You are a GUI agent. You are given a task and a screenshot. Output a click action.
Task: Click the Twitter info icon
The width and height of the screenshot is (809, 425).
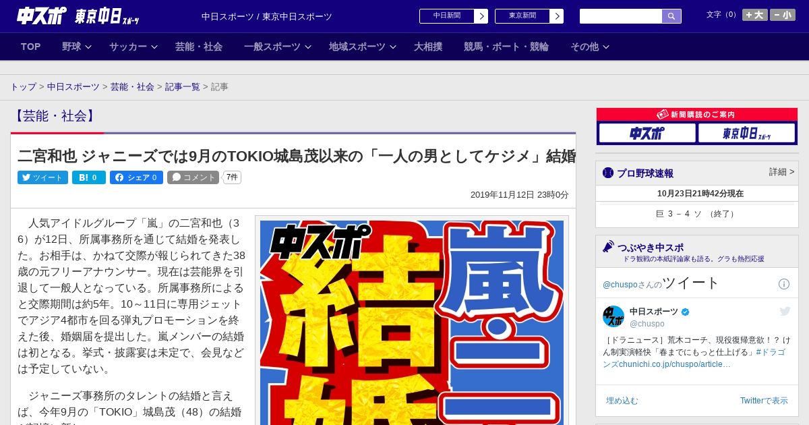pyautogui.click(x=784, y=284)
